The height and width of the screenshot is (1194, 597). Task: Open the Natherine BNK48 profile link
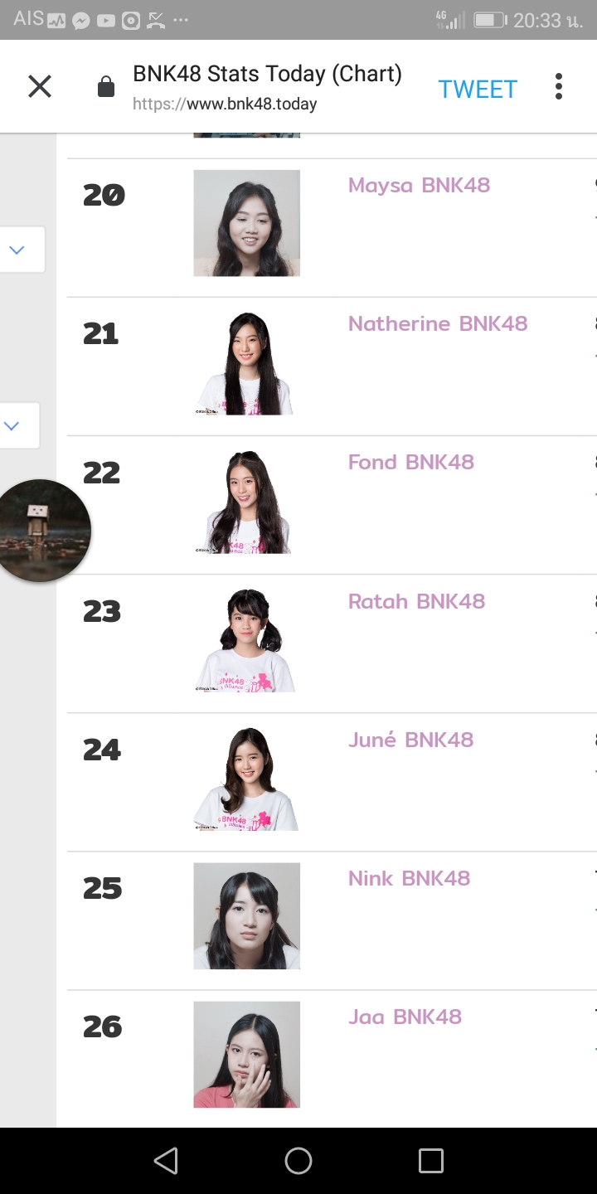pos(437,323)
